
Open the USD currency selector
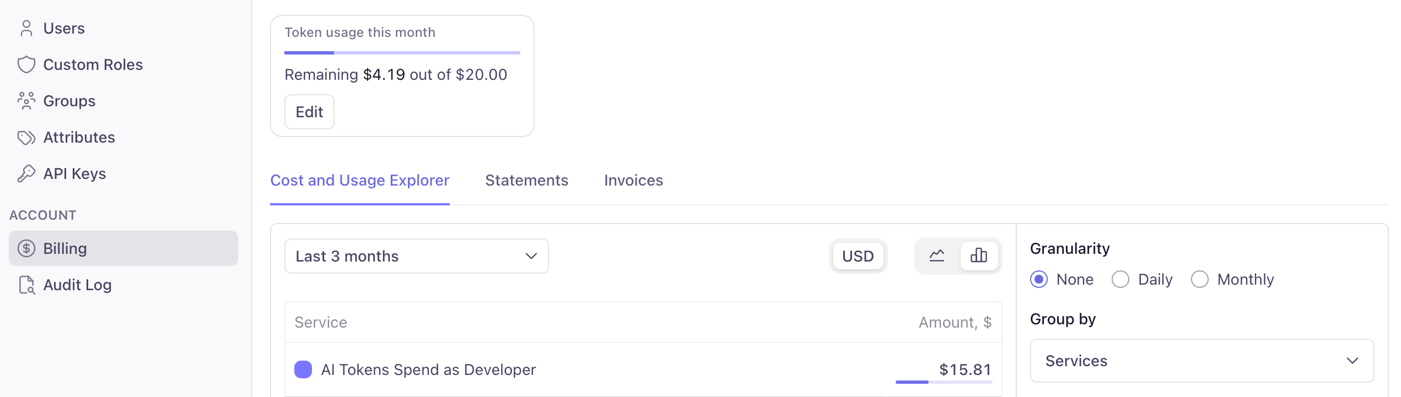pyautogui.click(x=858, y=256)
